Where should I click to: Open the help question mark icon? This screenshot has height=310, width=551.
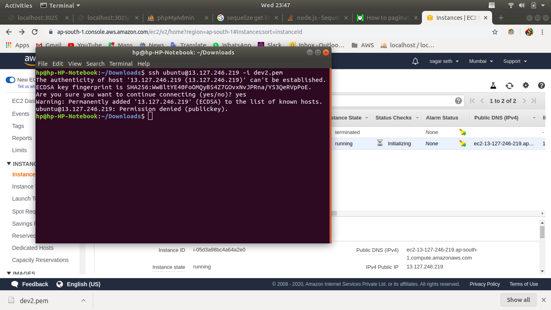coord(541,86)
